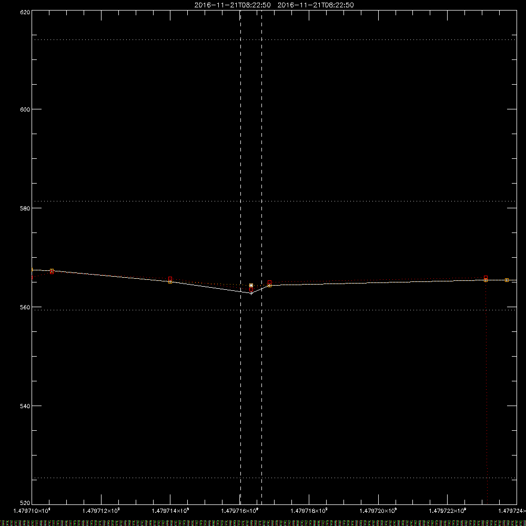Click the 520 y-axis label
The image size is (526, 526).
[x=25, y=503]
